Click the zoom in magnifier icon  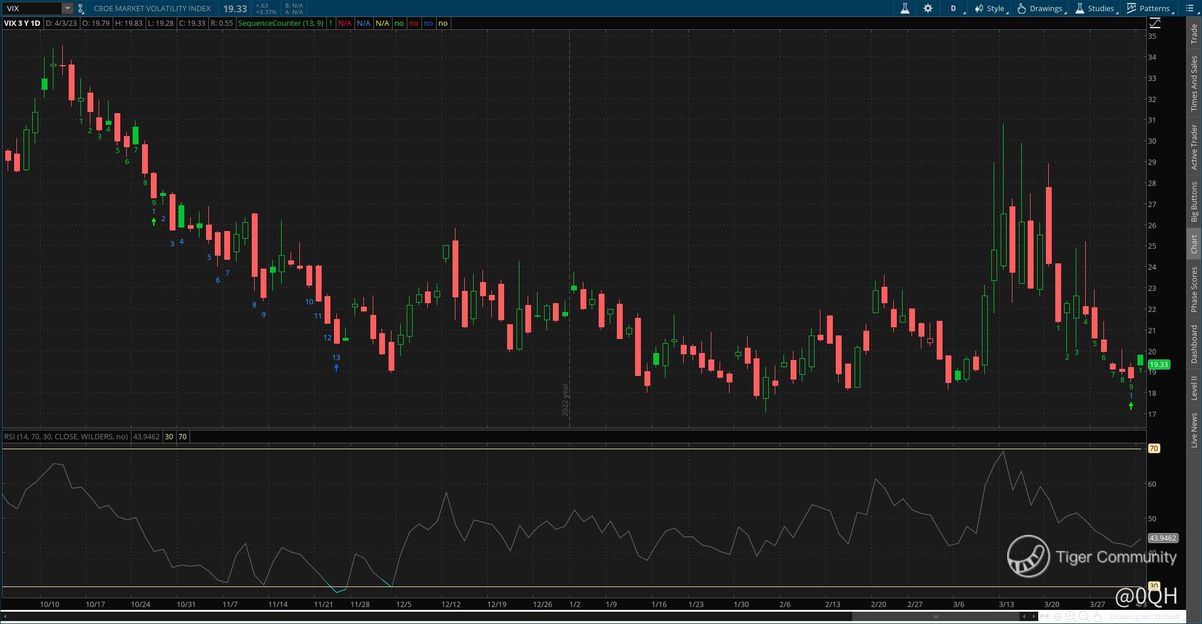pos(1071,616)
